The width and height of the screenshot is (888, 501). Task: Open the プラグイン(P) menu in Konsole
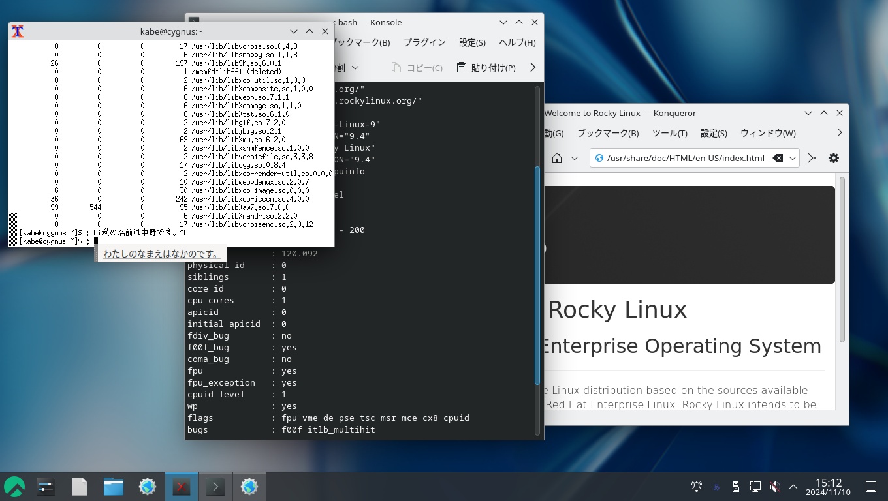tap(424, 42)
